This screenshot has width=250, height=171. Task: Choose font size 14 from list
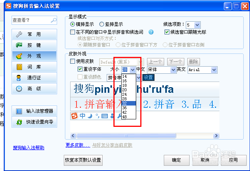[x=129, y=76]
